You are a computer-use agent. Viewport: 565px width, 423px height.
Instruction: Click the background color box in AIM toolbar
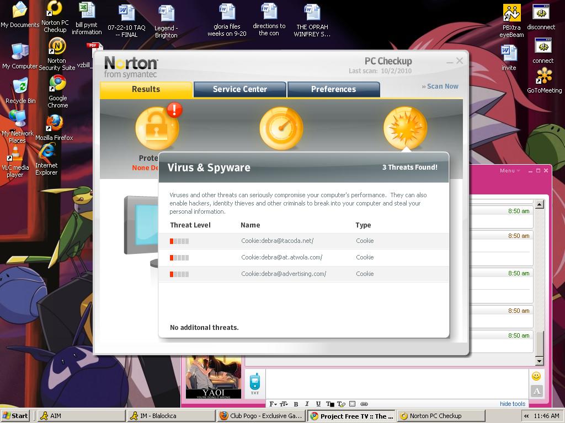(x=353, y=404)
